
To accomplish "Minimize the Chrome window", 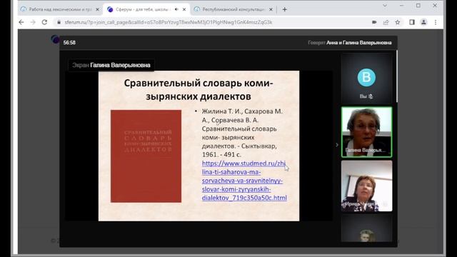I will point(401,6).
